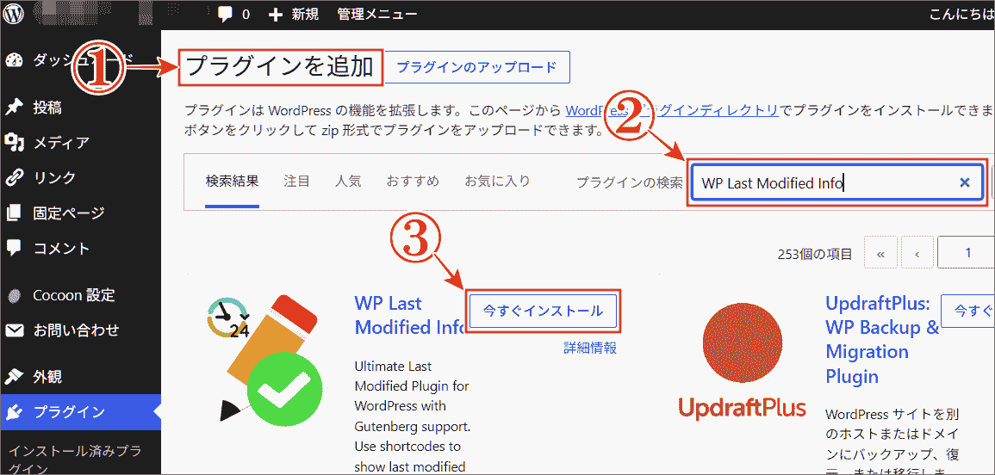Click 新規 in the admin bar
This screenshot has height=475, width=995.
click(x=305, y=14)
